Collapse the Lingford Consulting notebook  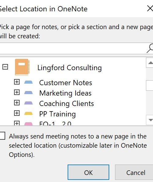(5, 67)
